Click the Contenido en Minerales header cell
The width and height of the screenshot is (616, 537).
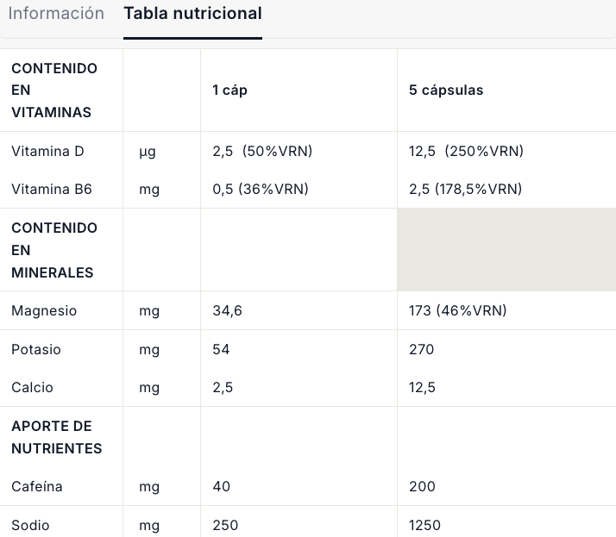point(54,250)
